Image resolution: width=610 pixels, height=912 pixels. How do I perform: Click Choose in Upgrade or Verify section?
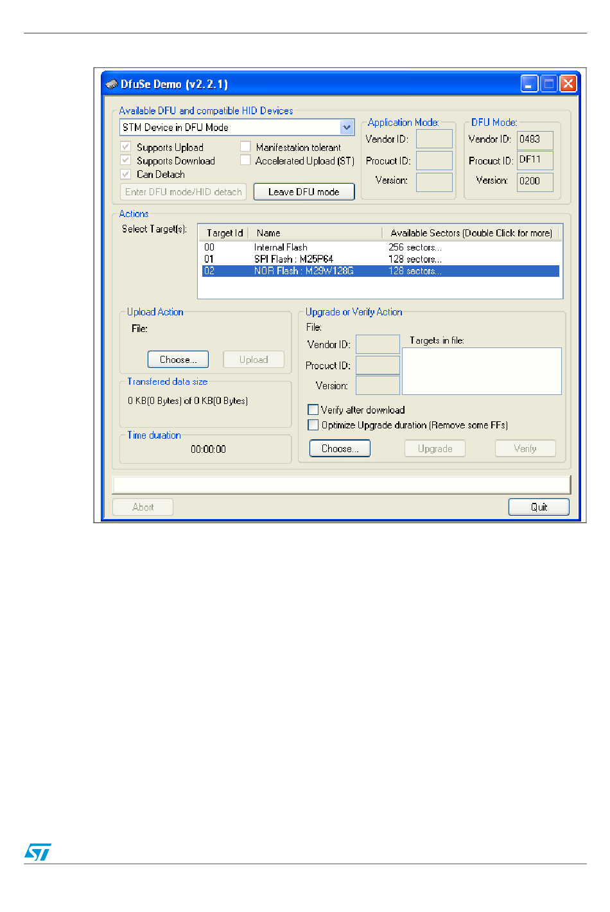(x=340, y=448)
